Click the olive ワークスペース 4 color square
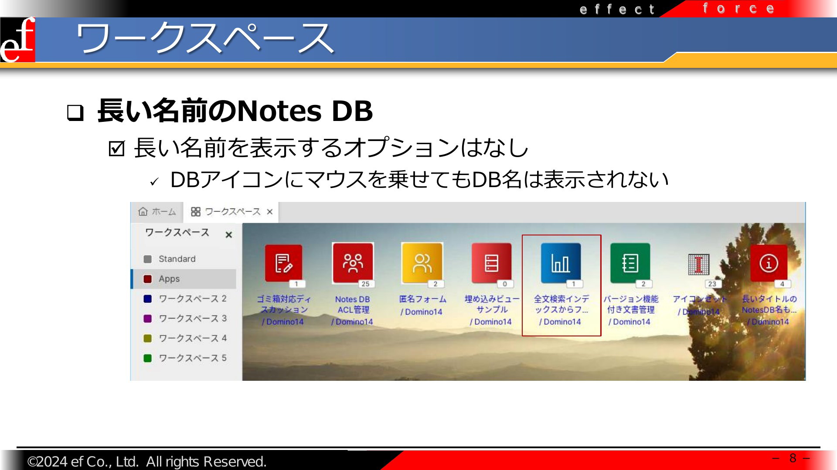 148,339
